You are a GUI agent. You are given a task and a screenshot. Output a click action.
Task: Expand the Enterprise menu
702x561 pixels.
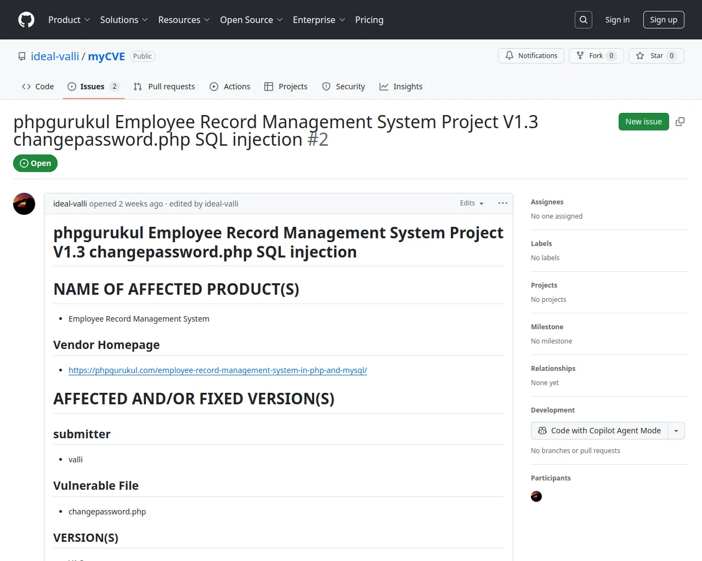tap(319, 20)
